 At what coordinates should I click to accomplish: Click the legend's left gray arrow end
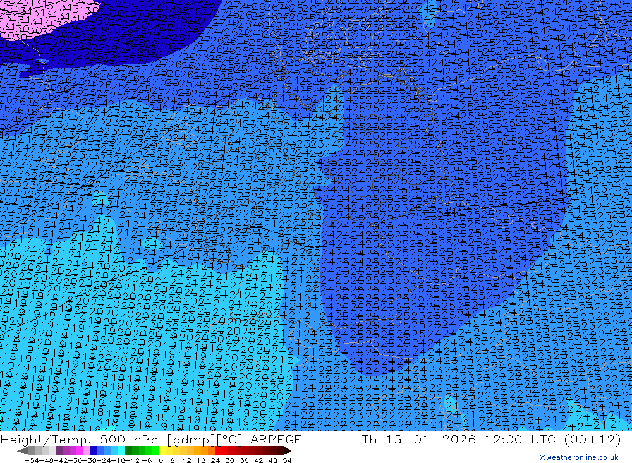pos(23,451)
